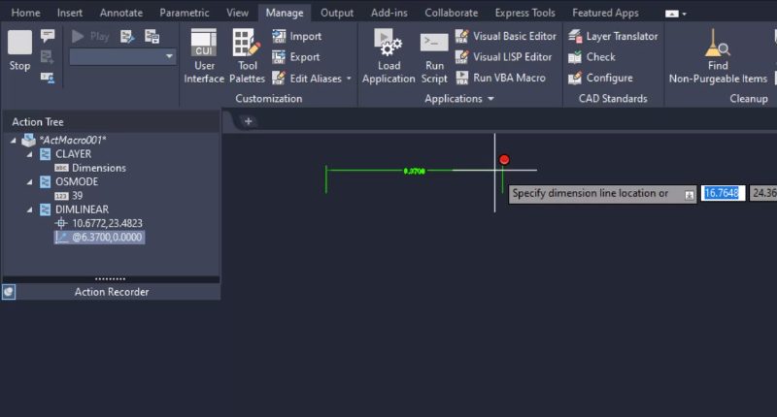Click Configure CAD Standards
The width and height of the screenshot is (777, 417).
click(600, 79)
